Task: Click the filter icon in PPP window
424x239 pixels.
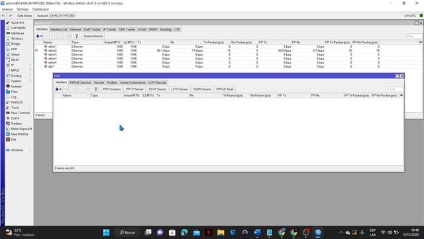Action: click(x=95, y=89)
